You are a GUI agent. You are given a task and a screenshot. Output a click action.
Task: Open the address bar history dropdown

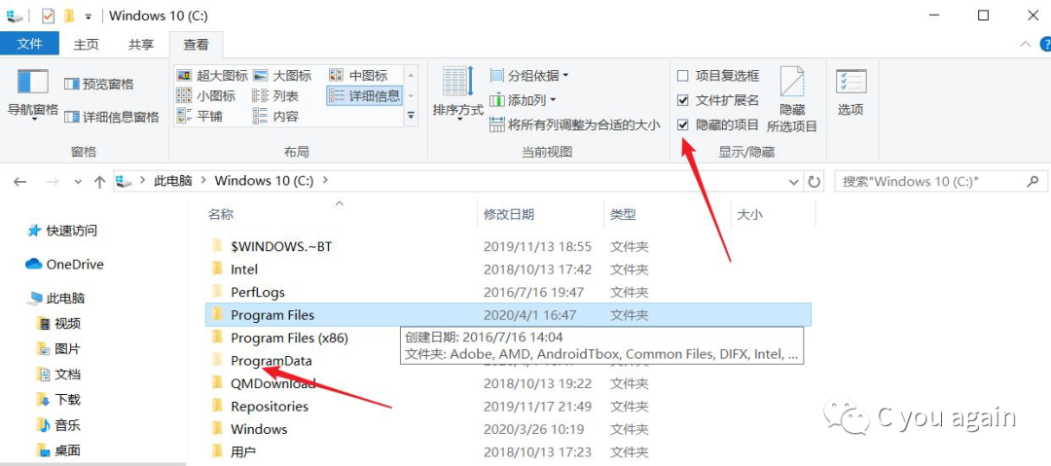(x=795, y=181)
